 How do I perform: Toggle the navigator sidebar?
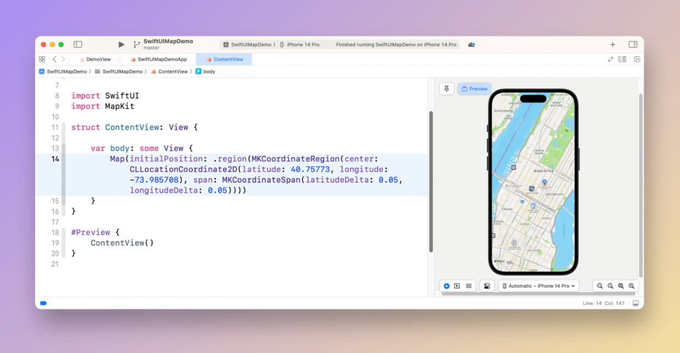pos(78,44)
